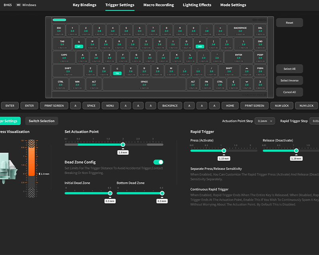Image resolution: width=319 pixels, height=255 pixels.
Task: Switch to the Key Bindings tab
Action: pos(85,5)
